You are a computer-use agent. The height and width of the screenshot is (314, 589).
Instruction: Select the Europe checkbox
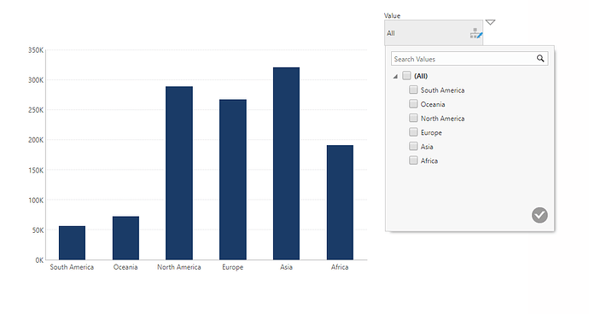(413, 132)
